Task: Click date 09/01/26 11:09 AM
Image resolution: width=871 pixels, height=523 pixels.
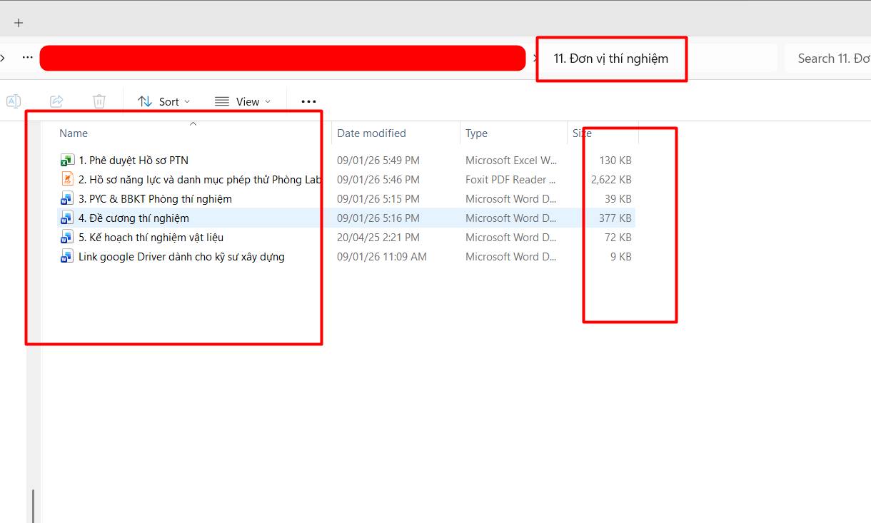Action: (x=382, y=257)
